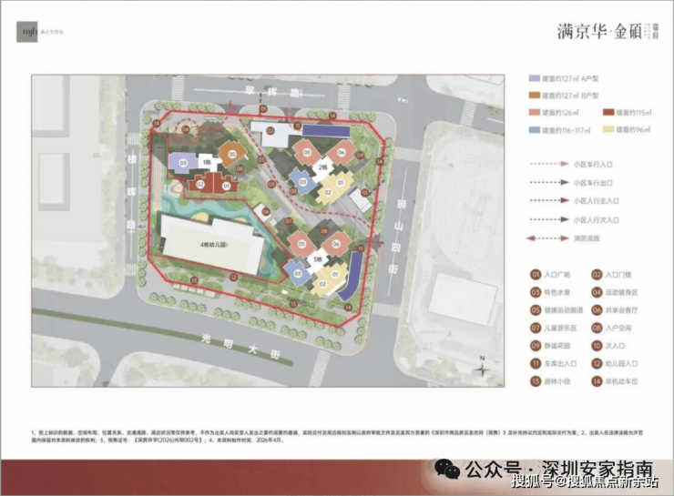Click map marker 04 in the fitness area
This screenshot has width=674, height=496.
point(186,129)
